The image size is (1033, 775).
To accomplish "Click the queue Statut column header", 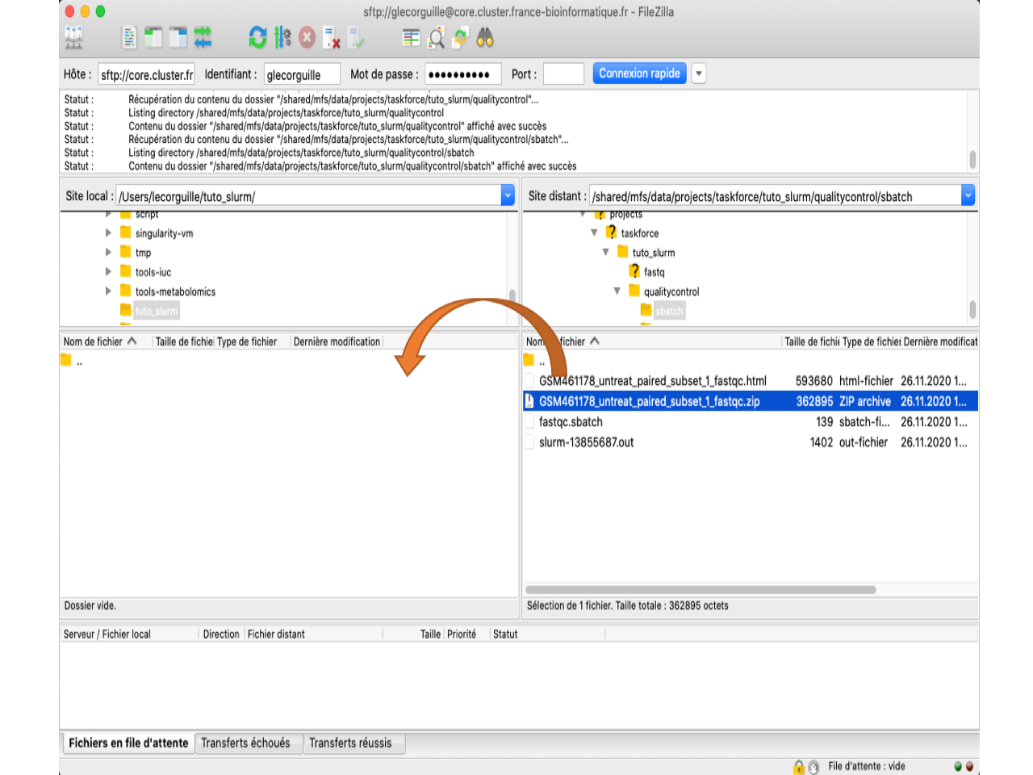I will pyautogui.click(x=505, y=634).
